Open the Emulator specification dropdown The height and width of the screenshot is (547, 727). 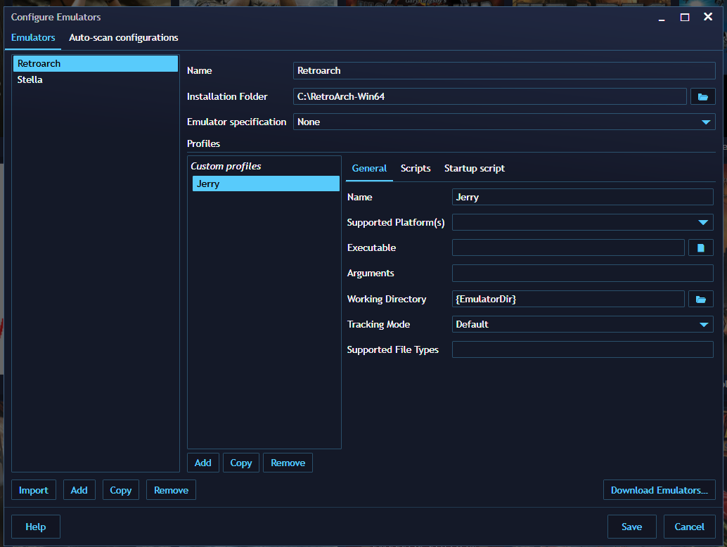pos(705,122)
